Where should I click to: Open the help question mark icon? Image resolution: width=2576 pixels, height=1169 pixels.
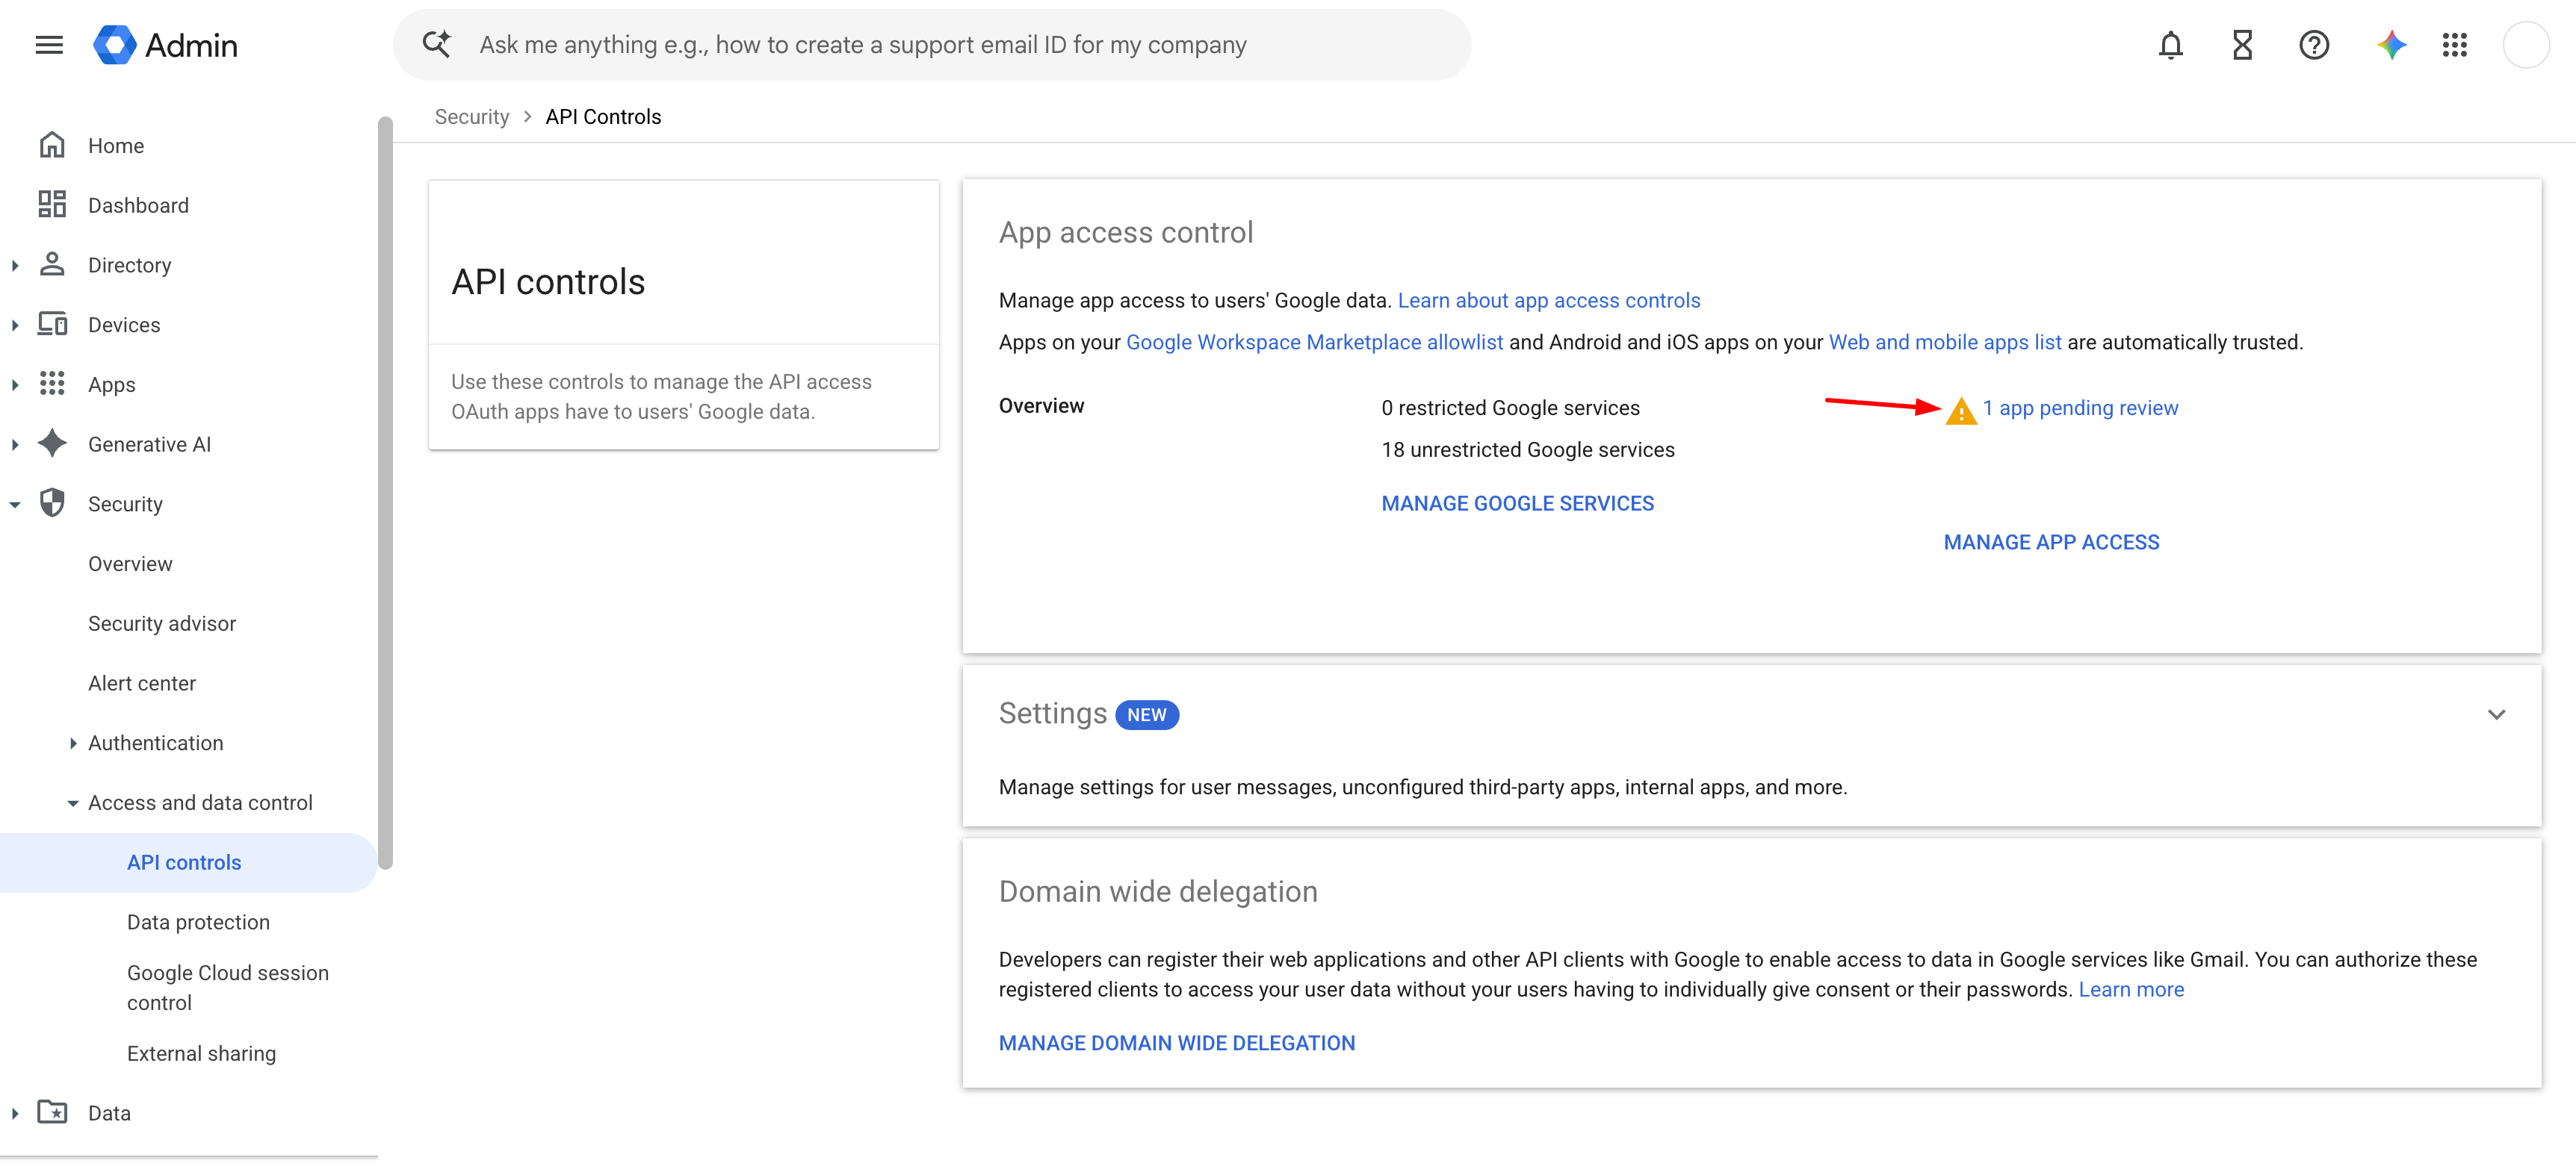pyautogui.click(x=2314, y=45)
